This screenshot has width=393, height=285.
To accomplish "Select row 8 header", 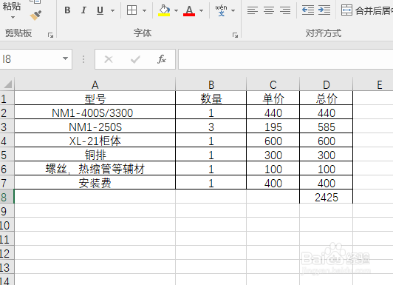I will point(7,197).
